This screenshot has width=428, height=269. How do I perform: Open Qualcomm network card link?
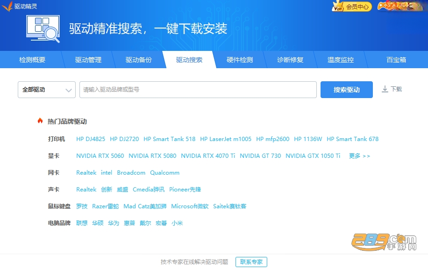(165, 173)
